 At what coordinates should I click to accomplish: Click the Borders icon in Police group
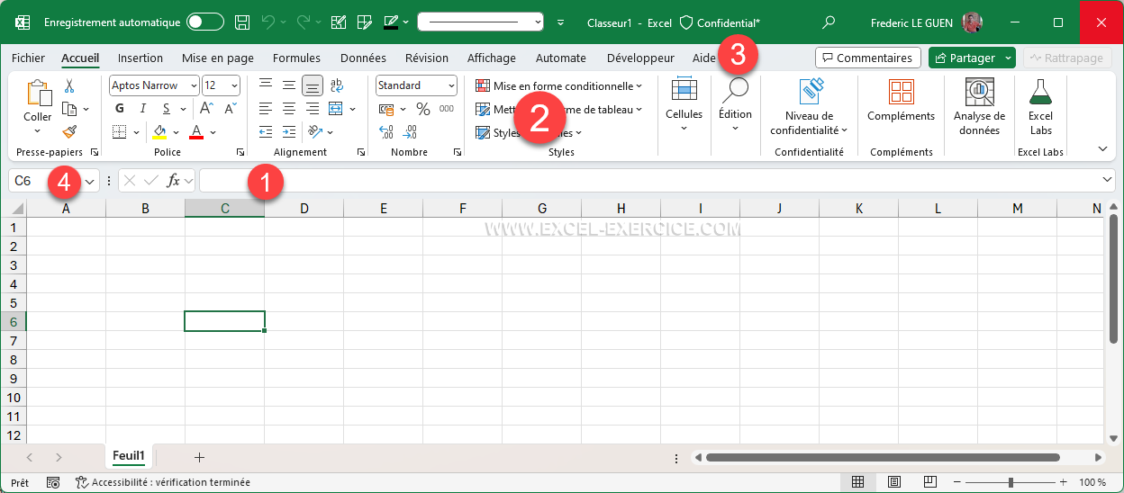pos(120,132)
